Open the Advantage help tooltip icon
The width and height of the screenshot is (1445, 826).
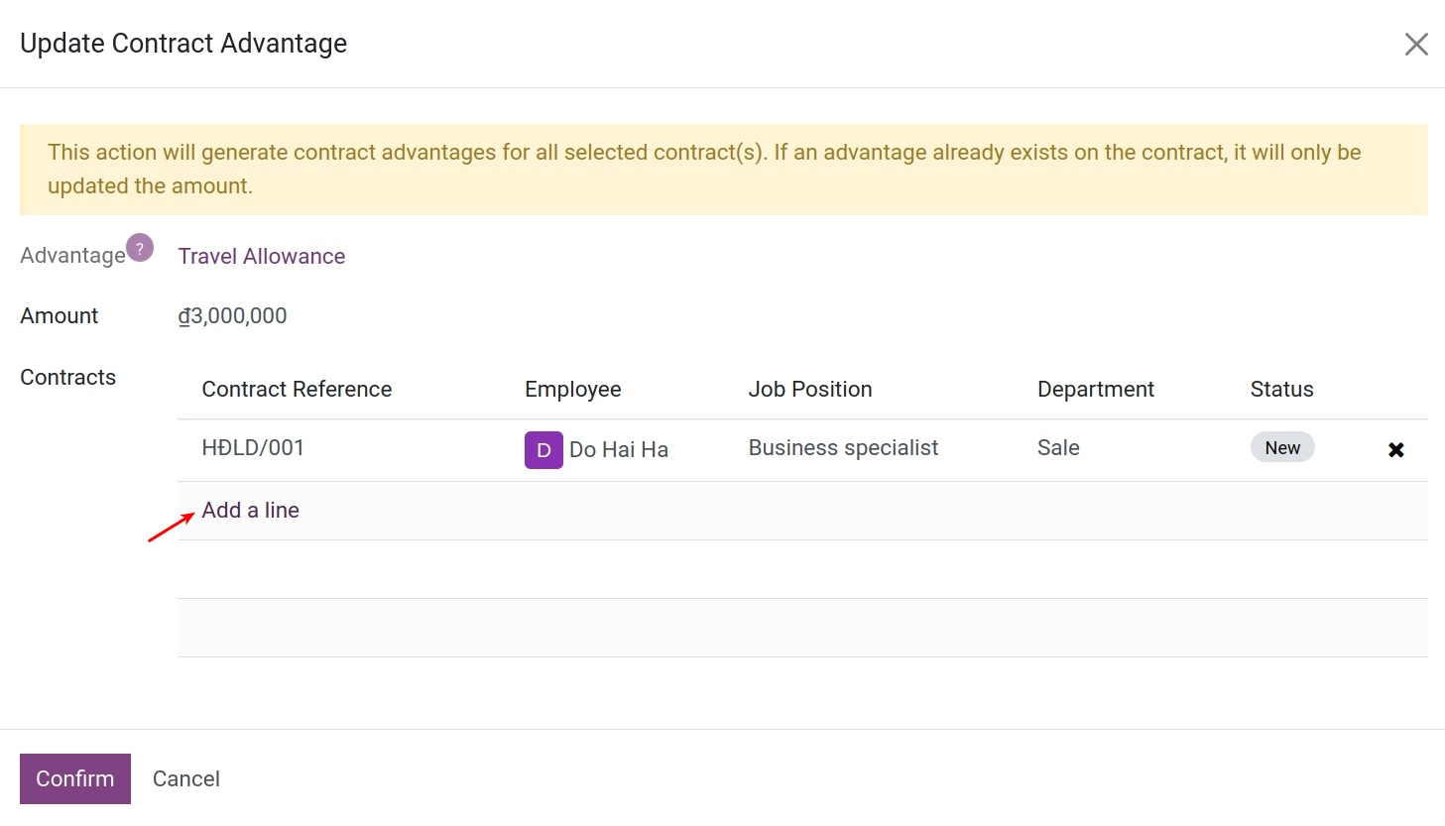point(139,247)
